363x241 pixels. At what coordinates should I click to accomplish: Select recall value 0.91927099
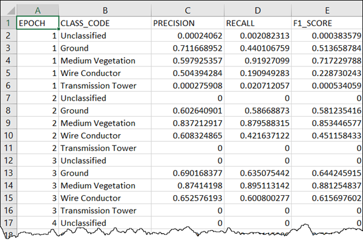click(x=258, y=60)
